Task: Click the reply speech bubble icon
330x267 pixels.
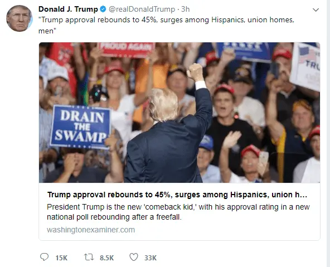Action: coord(44,257)
